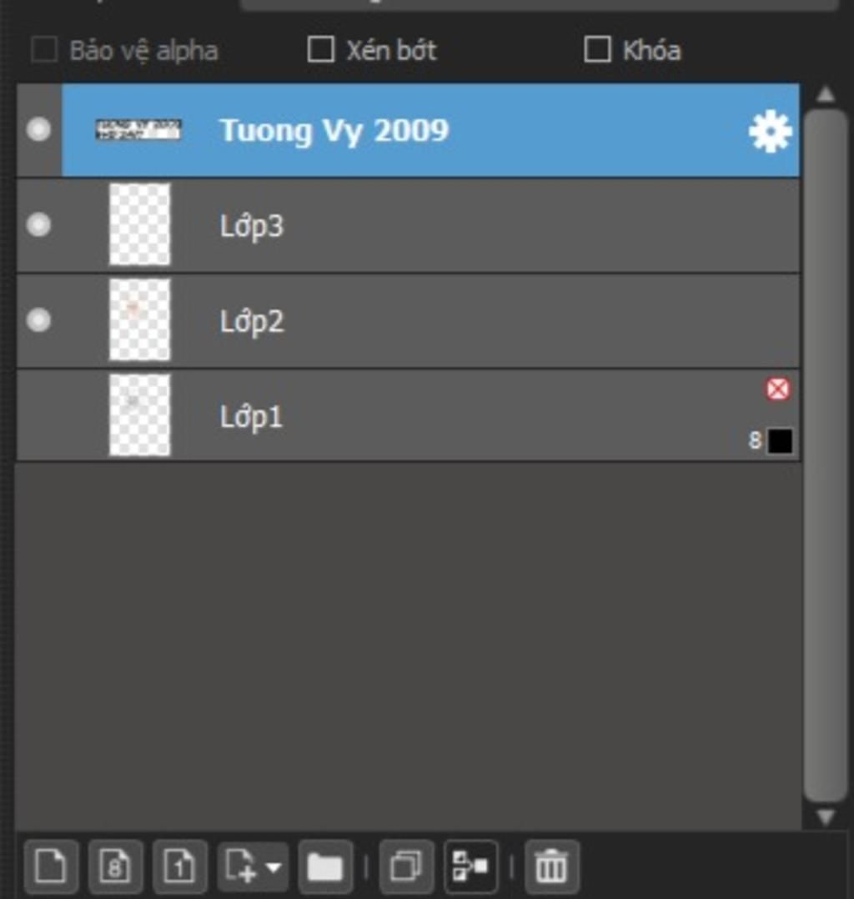Enable the Xén bớt checkbox
854x899 pixels.
321,50
